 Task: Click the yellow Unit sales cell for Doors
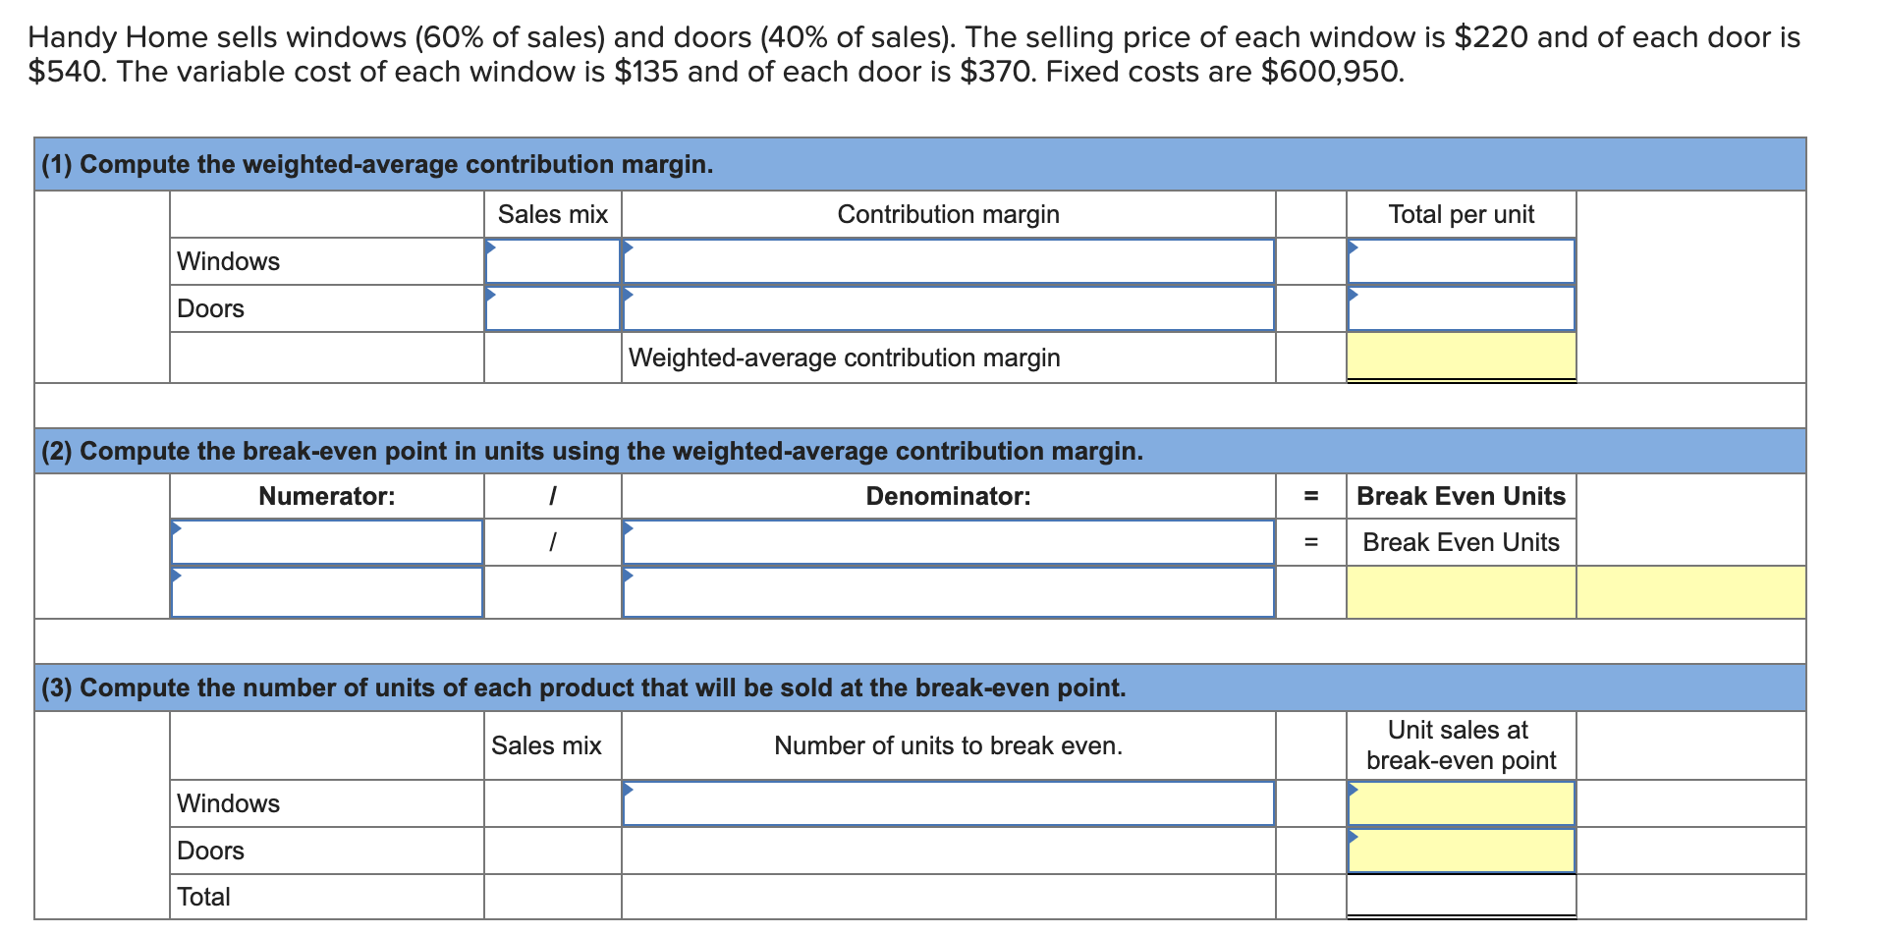click(x=1461, y=850)
